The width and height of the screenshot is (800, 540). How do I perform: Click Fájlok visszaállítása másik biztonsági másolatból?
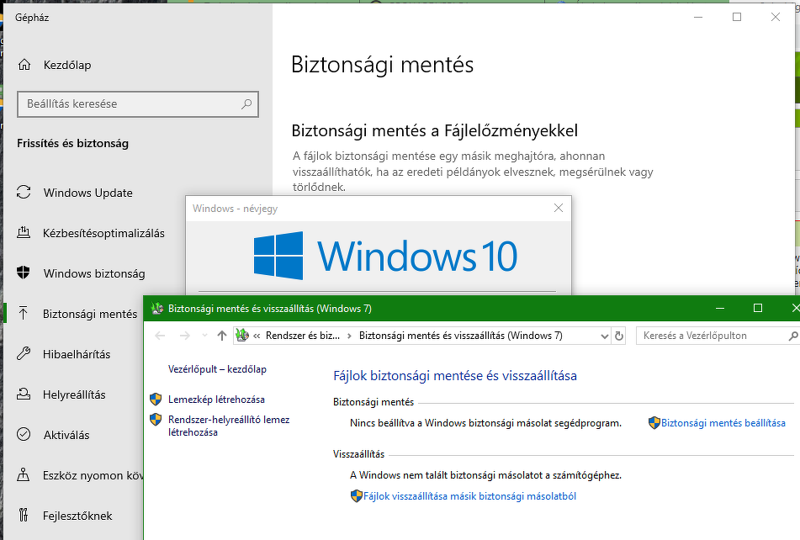pos(470,496)
